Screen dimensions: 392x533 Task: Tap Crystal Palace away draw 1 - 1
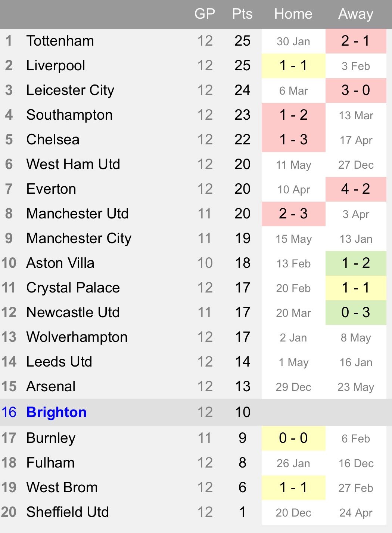(356, 288)
